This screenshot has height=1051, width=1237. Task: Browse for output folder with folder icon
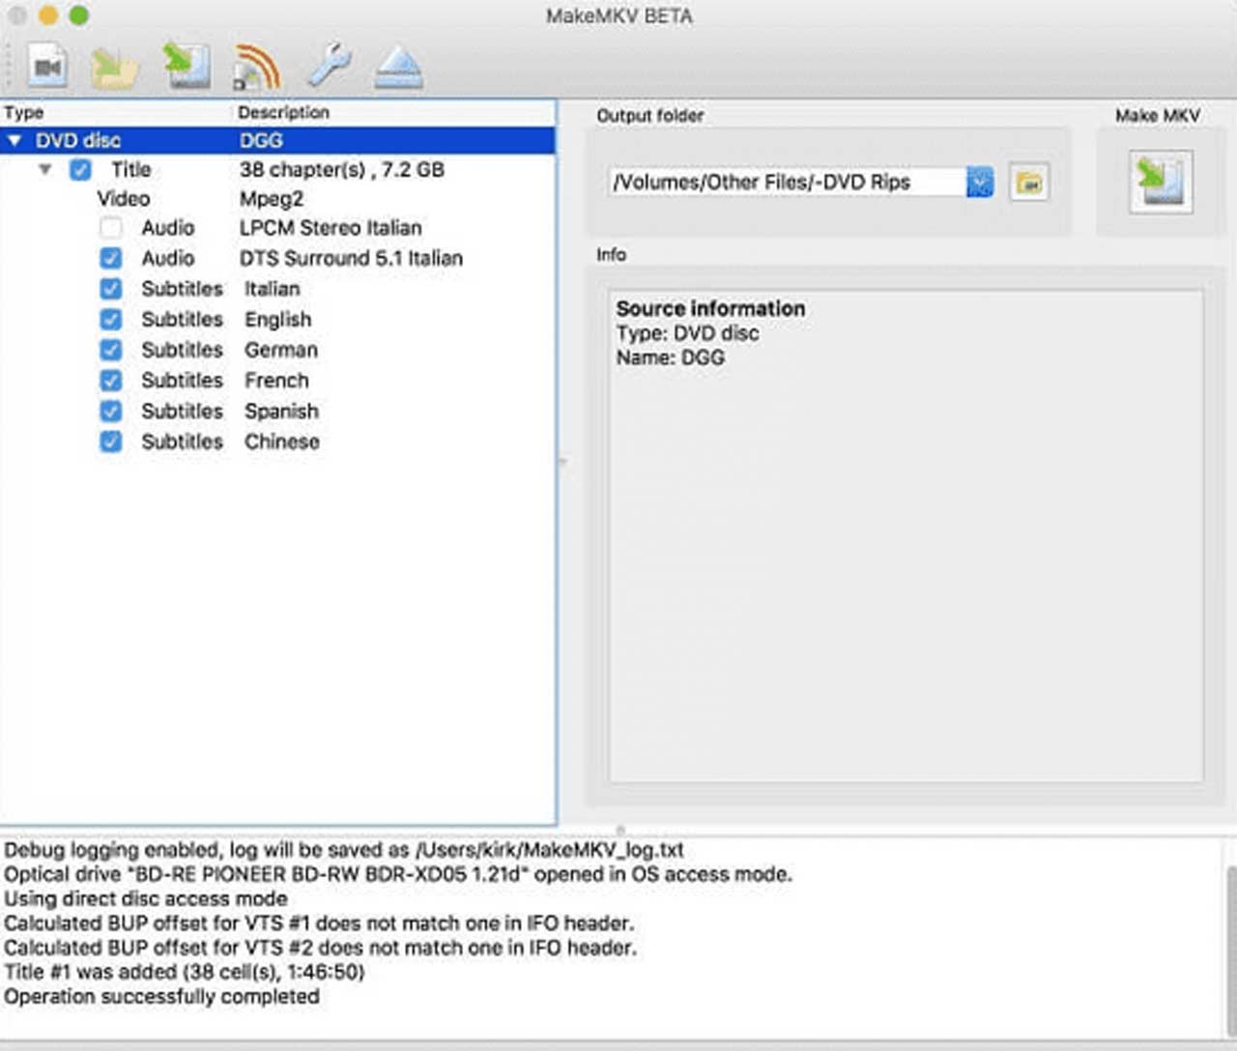[1029, 182]
